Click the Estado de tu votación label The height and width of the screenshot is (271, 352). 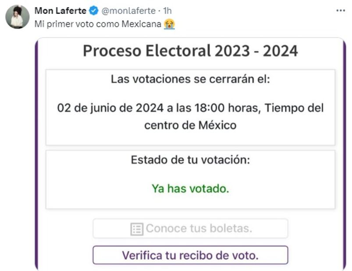[x=190, y=160]
